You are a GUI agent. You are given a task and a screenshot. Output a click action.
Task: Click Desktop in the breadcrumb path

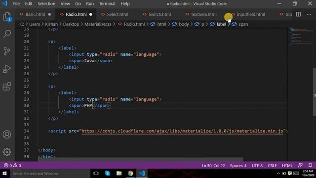coord(71,24)
